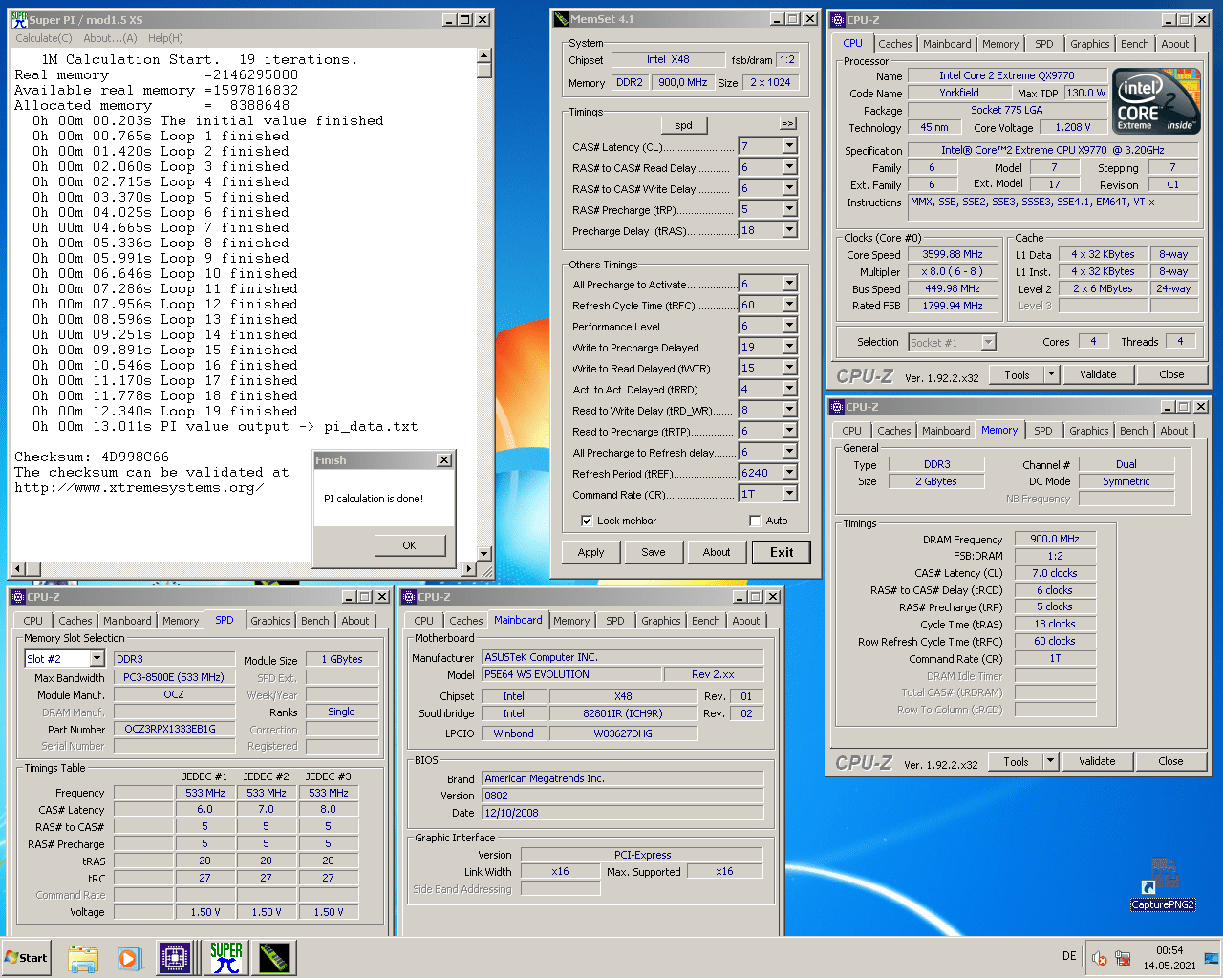Toggle Lock mchbar checkbox in MemSet
Image resolution: width=1223 pixels, height=978 pixels.
(x=587, y=521)
